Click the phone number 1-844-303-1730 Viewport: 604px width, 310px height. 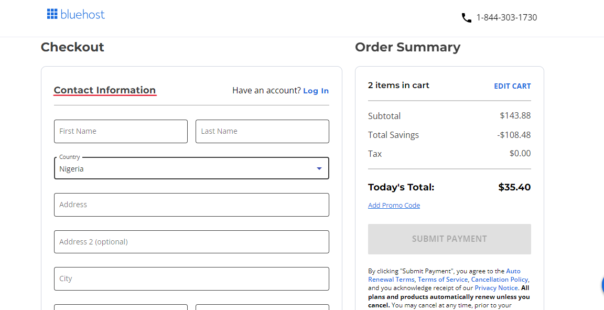point(506,17)
